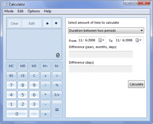Screen dimensions: 153x124
Task: Click the plus-minus sign button
Action: point(46,76)
